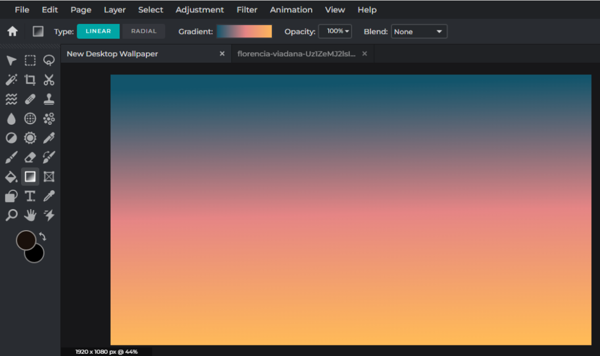Activate the Lasso selection tool
The width and height of the screenshot is (600, 356).
[49, 60]
